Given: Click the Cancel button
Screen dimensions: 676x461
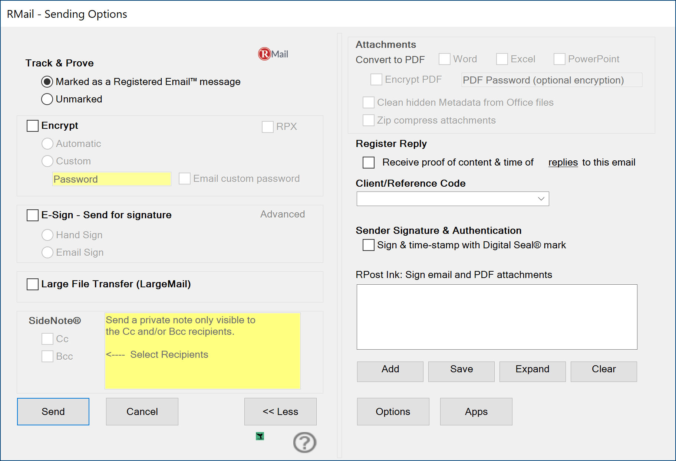Looking at the screenshot, I should point(142,412).
